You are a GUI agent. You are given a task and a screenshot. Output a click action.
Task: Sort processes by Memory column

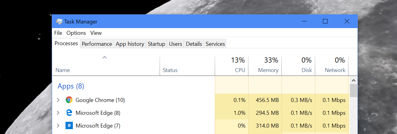click(265, 65)
